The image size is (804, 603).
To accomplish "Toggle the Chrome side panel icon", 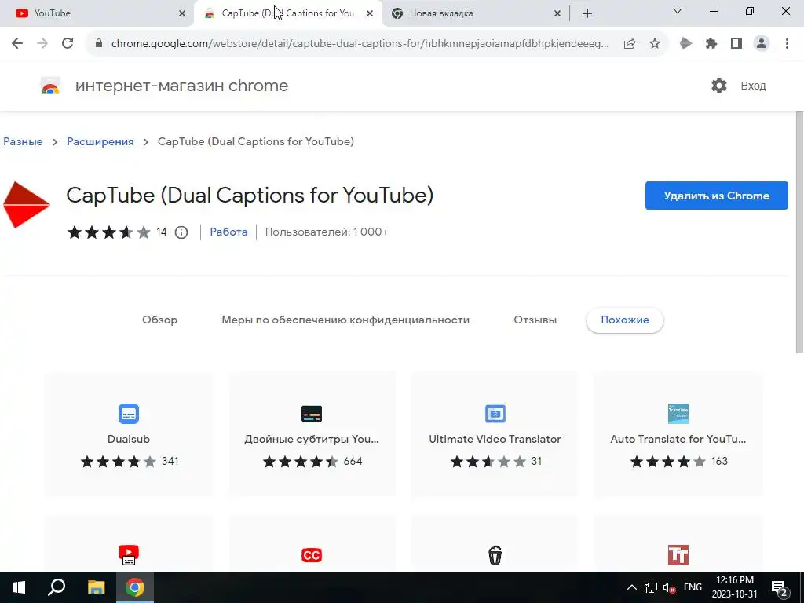I will pyautogui.click(x=736, y=44).
